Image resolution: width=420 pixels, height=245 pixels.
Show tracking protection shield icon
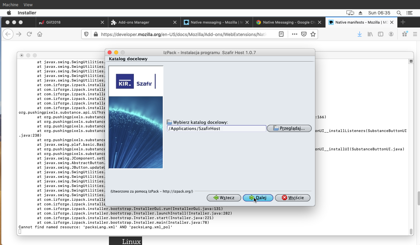[x=87, y=34]
